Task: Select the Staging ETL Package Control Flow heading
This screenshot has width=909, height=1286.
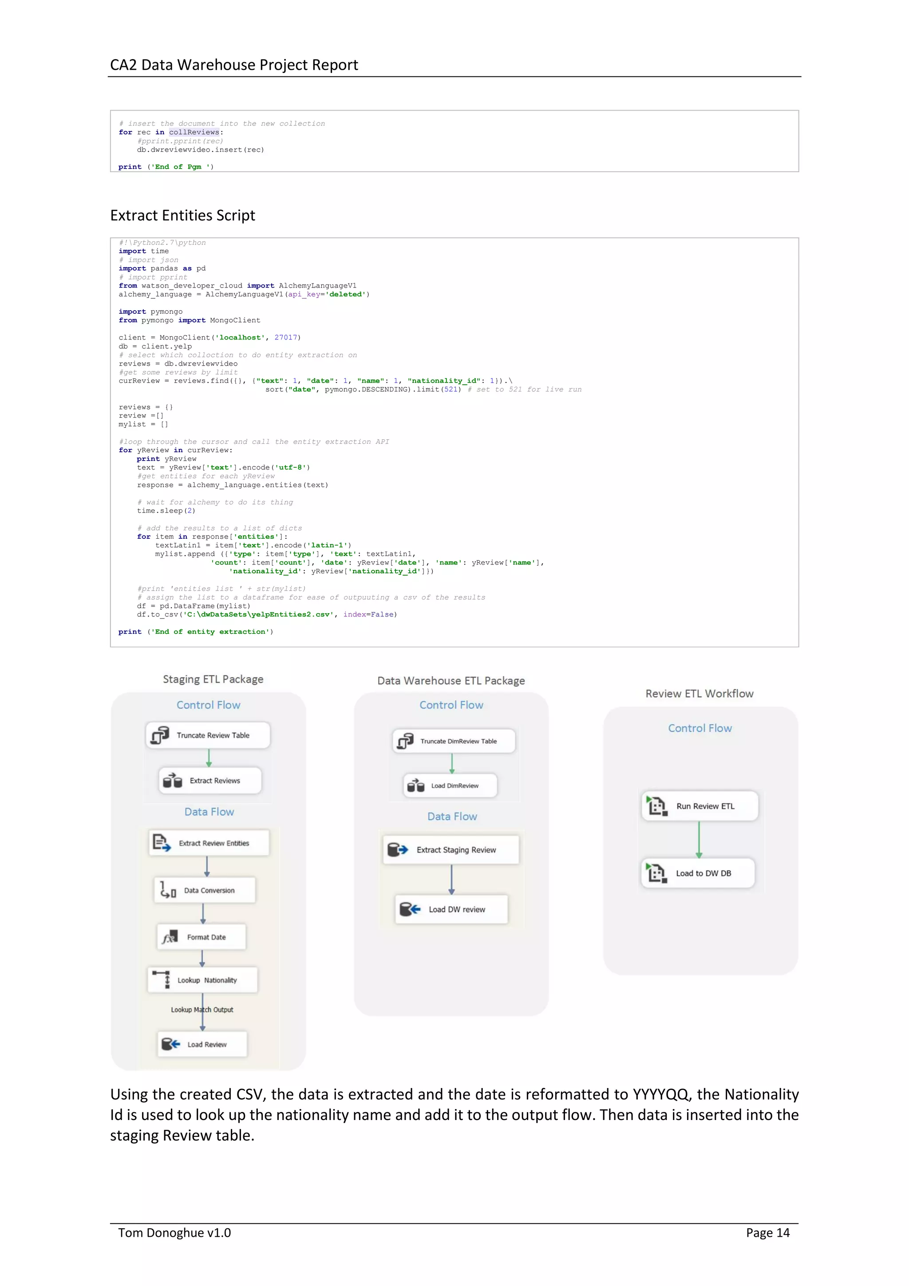Action: [x=208, y=705]
